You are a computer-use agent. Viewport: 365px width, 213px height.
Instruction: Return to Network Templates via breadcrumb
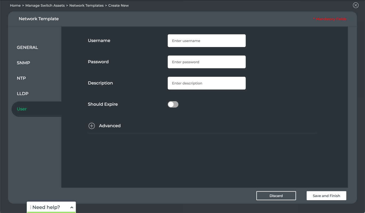[86, 6]
